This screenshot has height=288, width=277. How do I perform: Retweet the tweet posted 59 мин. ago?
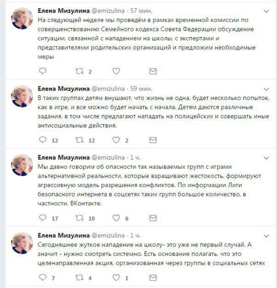click(79, 140)
